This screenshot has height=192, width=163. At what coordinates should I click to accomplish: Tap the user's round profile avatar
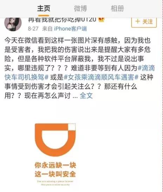(13, 24)
